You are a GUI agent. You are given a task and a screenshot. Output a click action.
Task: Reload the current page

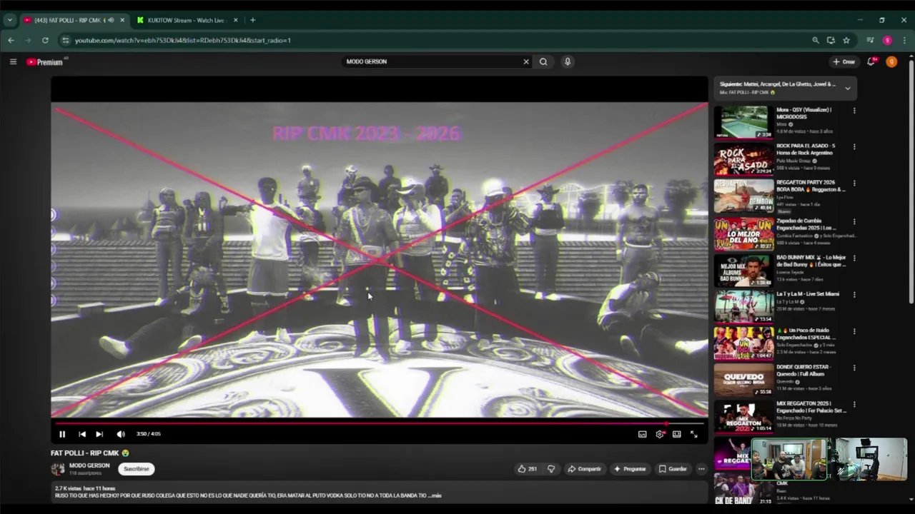pos(45,41)
